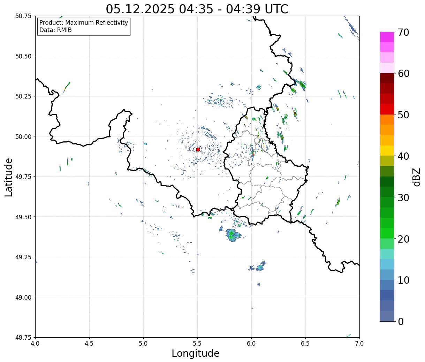Select the 'Data: RMIB' text line

pos(55,30)
